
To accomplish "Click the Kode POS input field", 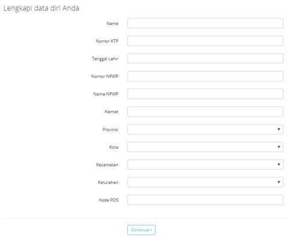I will [x=205, y=200].
